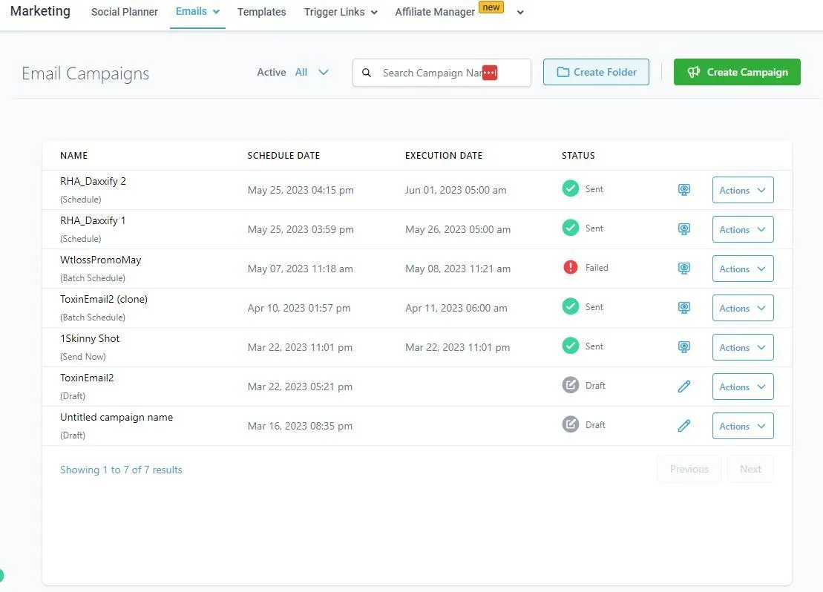Click Sent checkmark icon for ToxinEmail2 (clone)

(x=570, y=306)
